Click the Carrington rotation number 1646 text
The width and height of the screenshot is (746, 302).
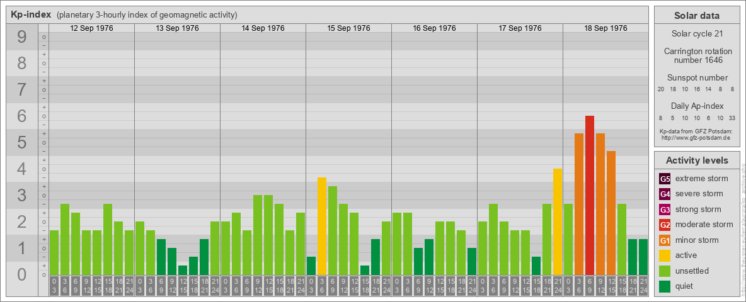(x=697, y=55)
